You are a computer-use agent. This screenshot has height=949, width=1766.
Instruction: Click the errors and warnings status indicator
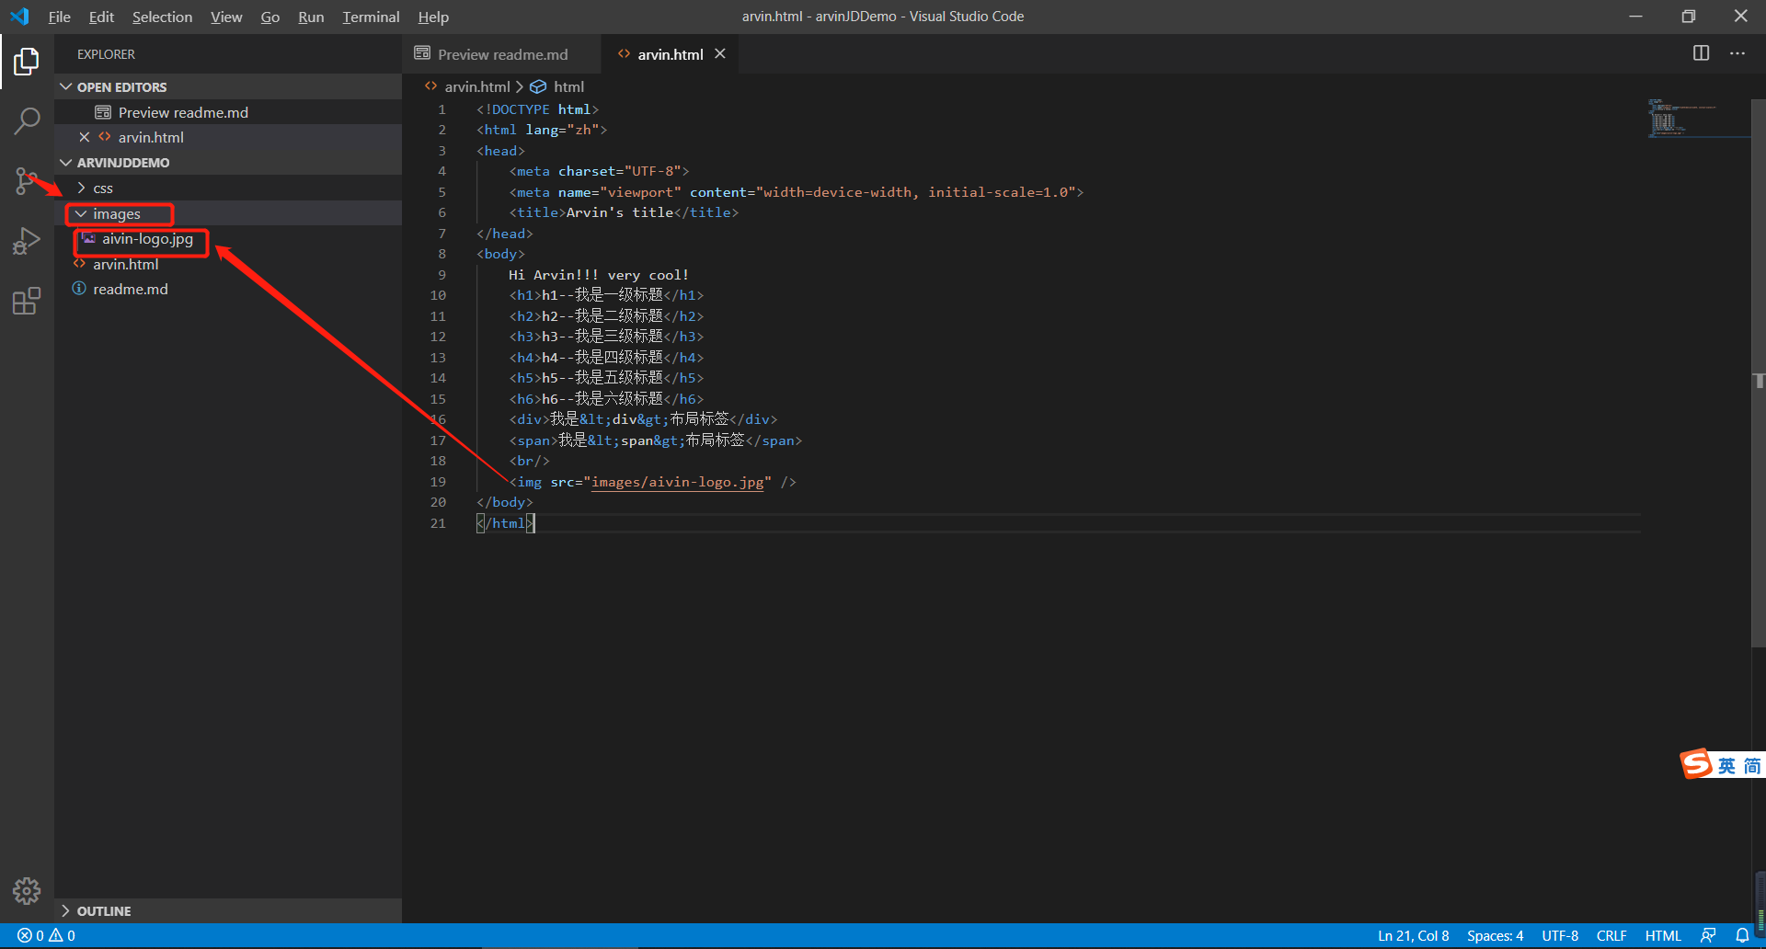(x=46, y=935)
